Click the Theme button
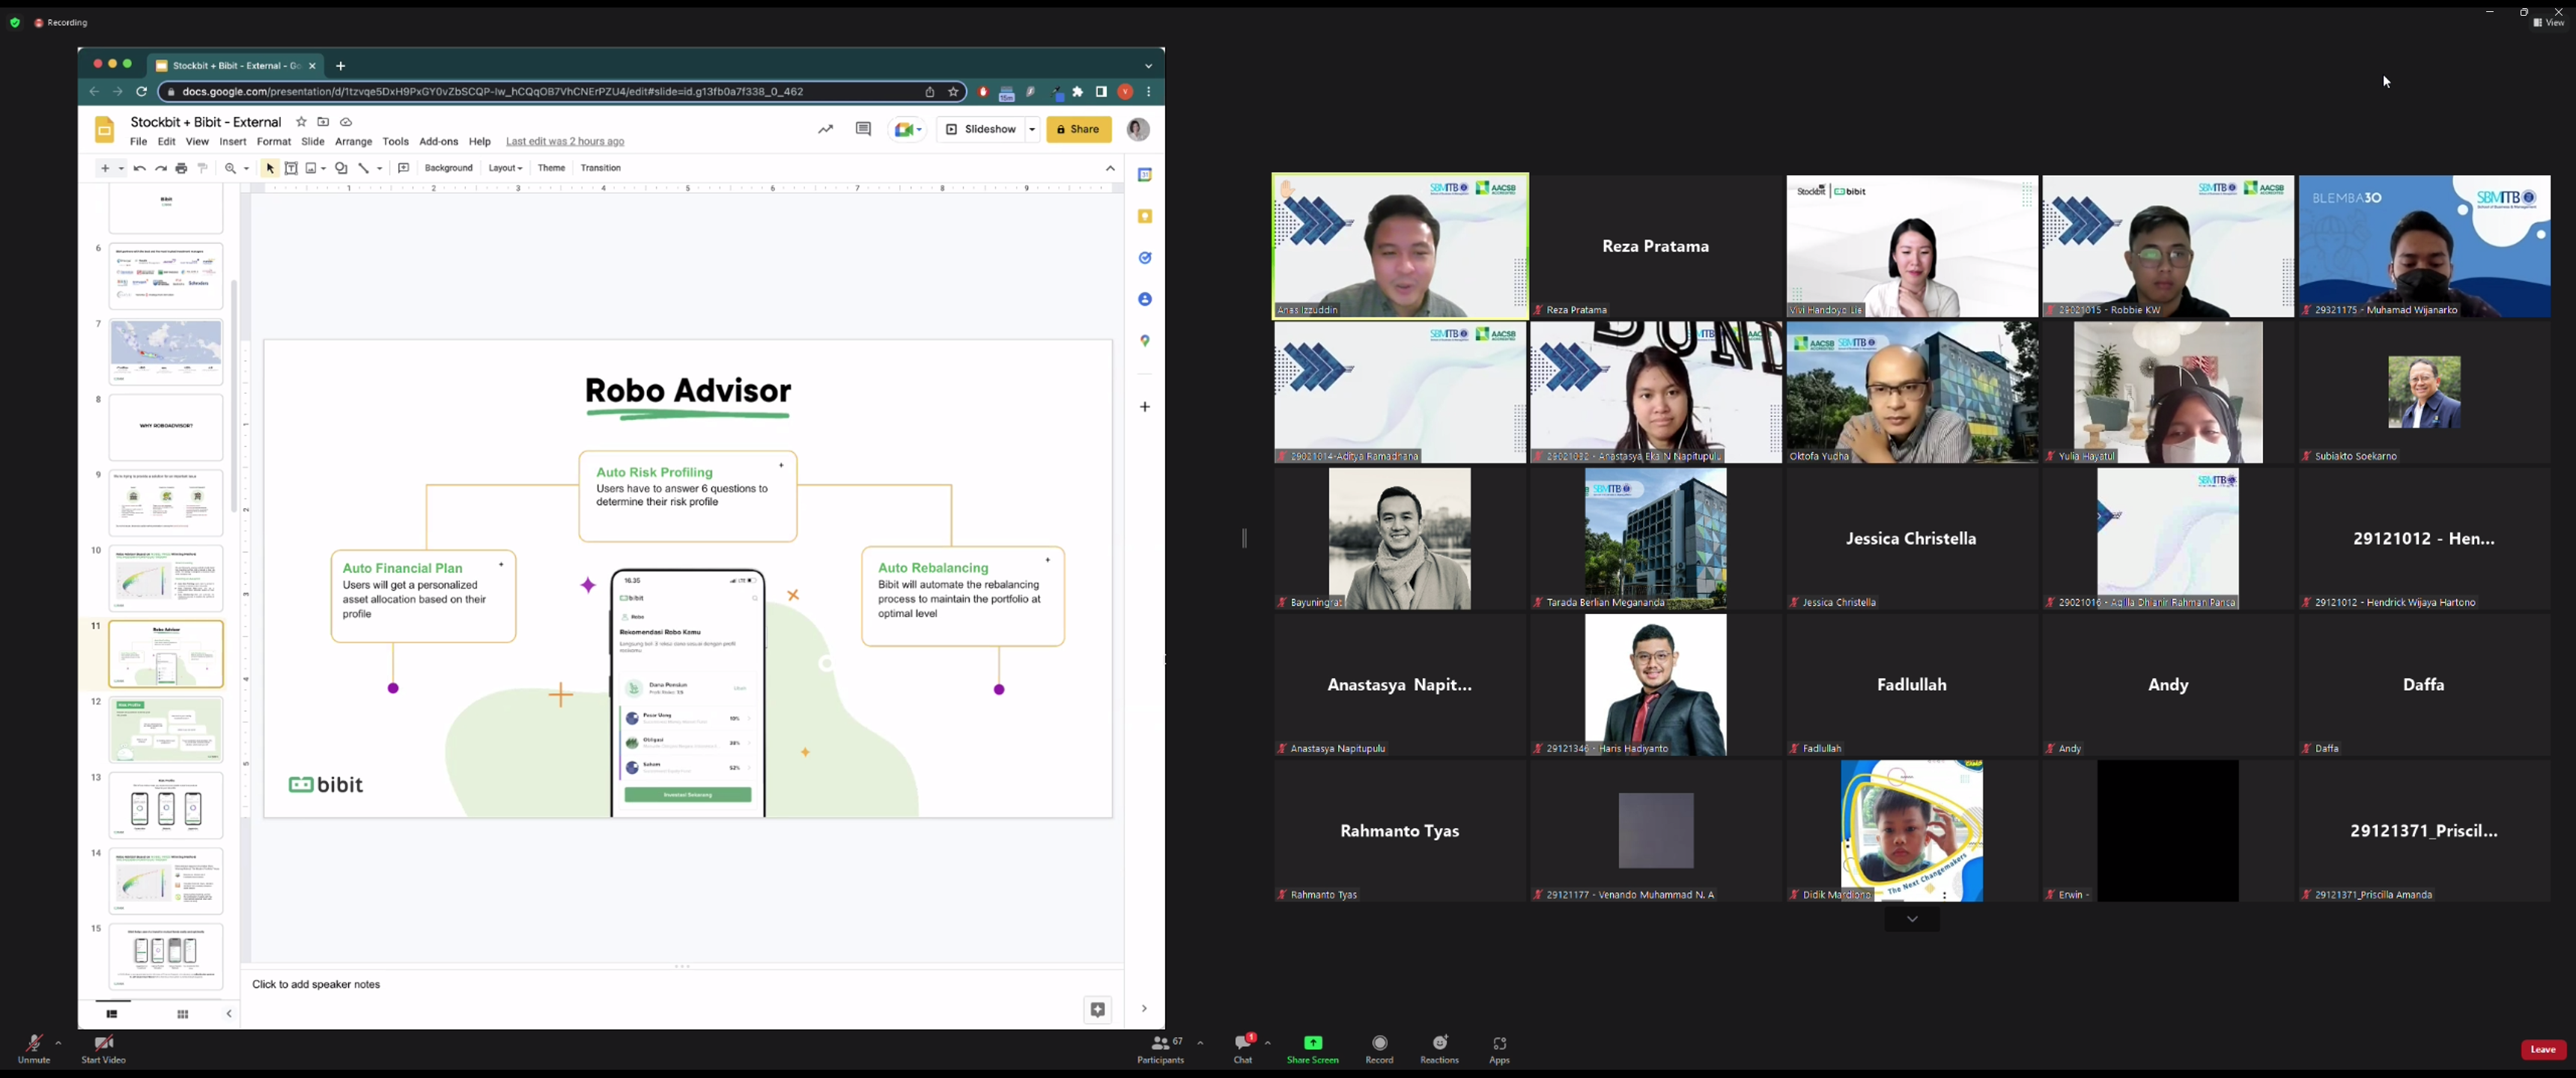The height and width of the screenshot is (1078, 2576). (552, 168)
